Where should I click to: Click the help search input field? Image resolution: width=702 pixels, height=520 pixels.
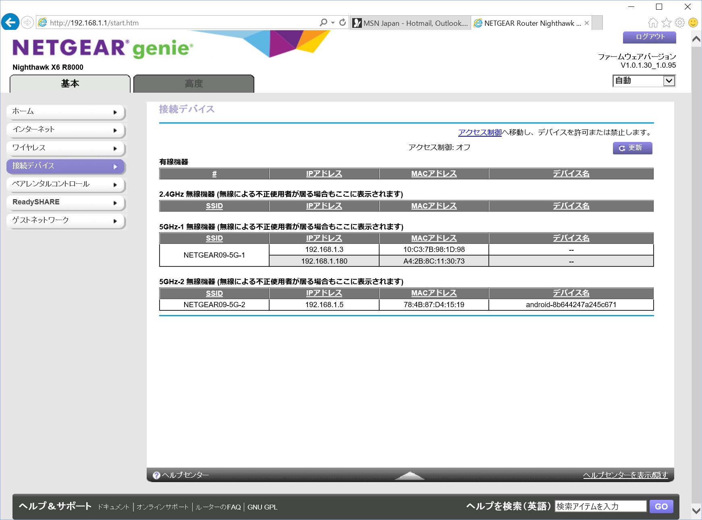pyautogui.click(x=600, y=506)
